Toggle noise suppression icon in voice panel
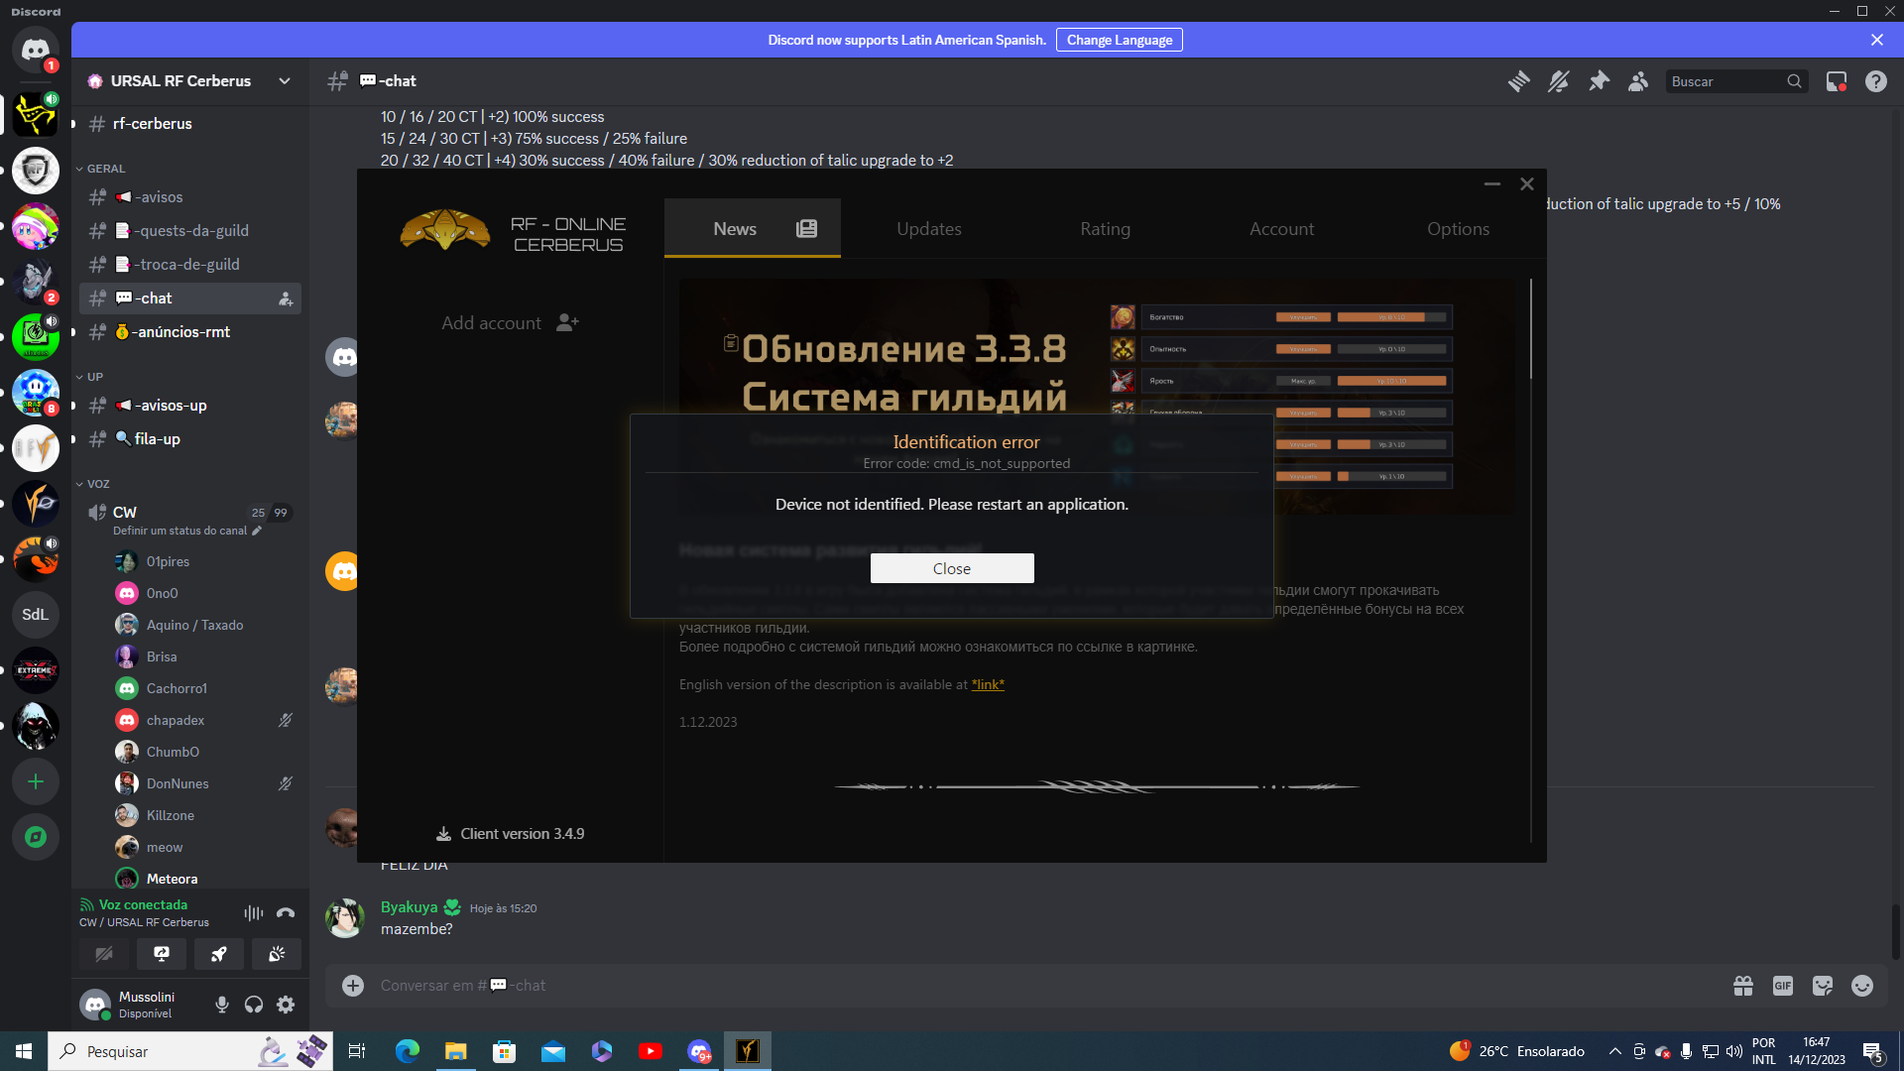1904x1071 pixels. (254, 913)
